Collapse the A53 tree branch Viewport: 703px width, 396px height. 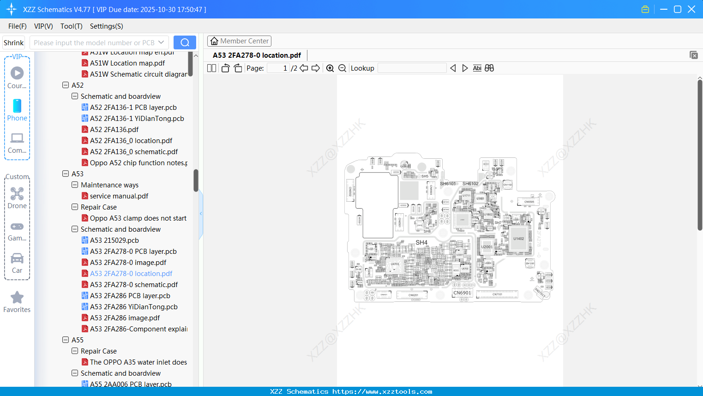[x=66, y=174]
